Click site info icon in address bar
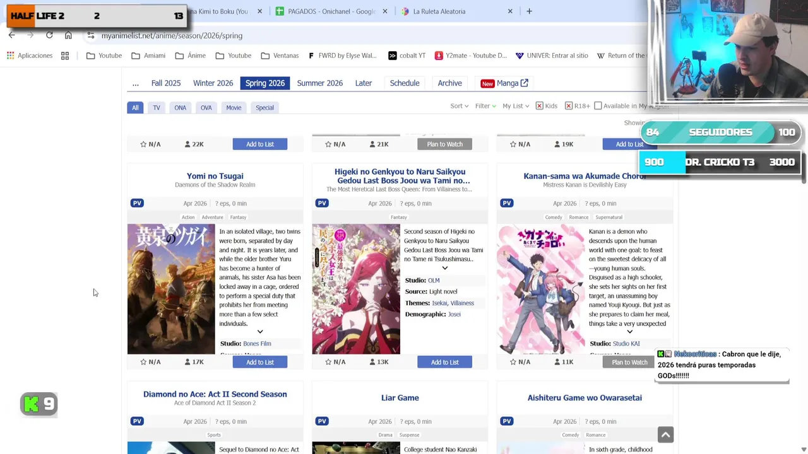This screenshot has width=808, height=454. pyautogui.click(x=90, y=35)
